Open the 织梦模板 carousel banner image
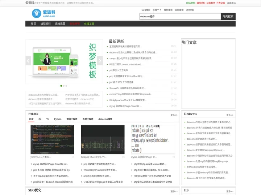261x195 pixels. pyautogui.click(x=64, y=61)
